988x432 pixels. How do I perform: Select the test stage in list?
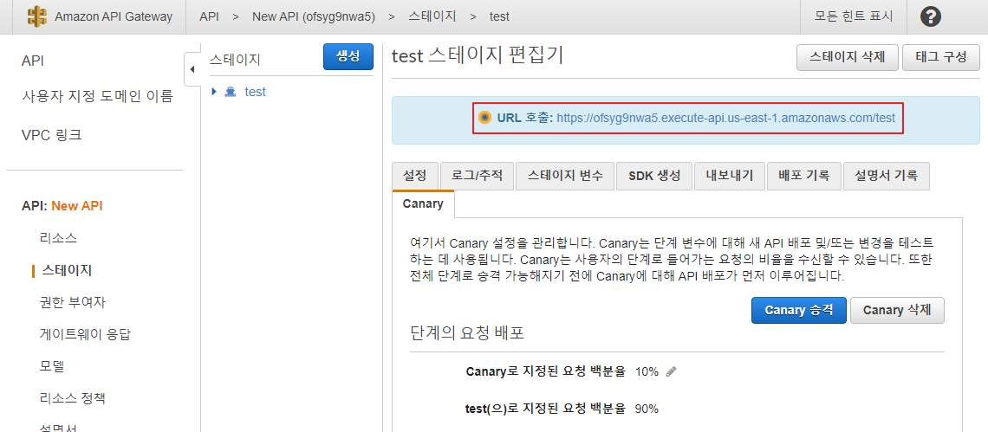(x=255, y=92)
